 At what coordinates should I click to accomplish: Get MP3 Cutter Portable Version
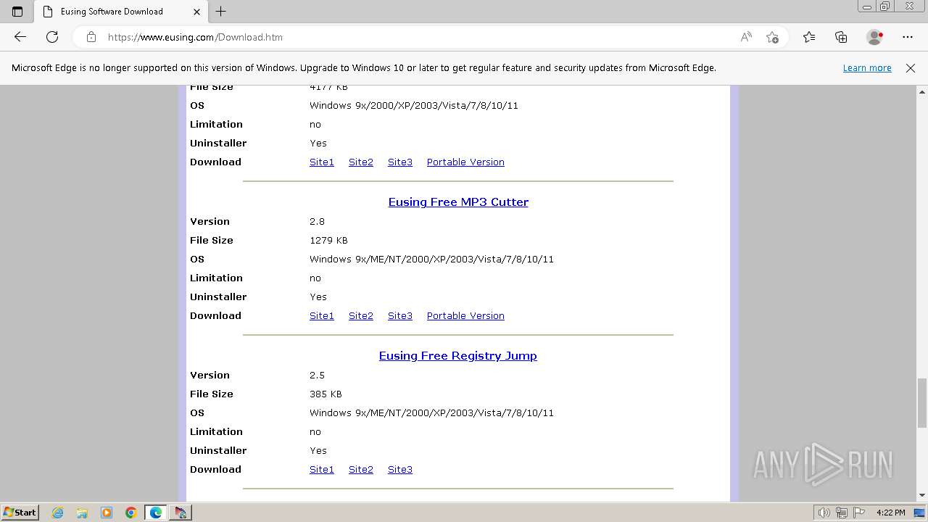(x=465, y=315)
